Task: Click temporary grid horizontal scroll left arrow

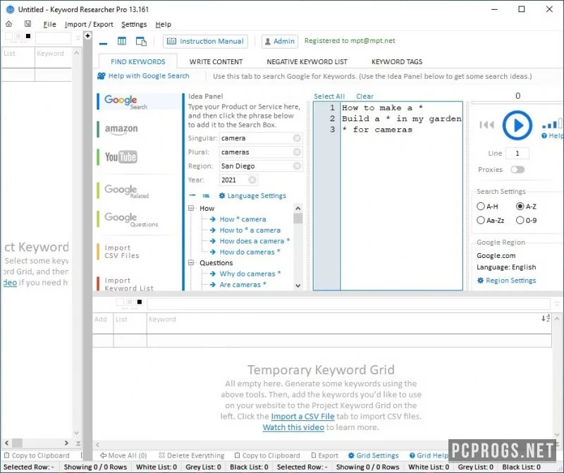Action: [x=97, y=445]
